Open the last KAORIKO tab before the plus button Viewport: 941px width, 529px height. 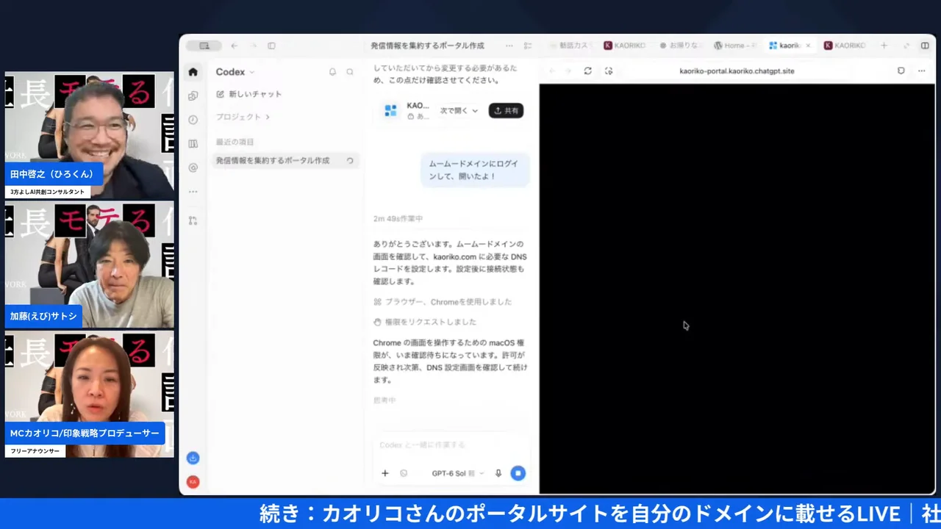tap(845, 46)
